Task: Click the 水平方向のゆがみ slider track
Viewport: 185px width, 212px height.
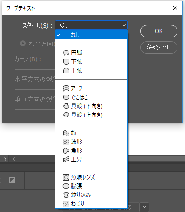Action: point(35,89)
